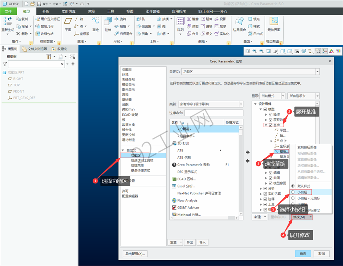Click the 孔 hole tool
343x266 pixels.
pyautogui.click(x=141, y=19)
